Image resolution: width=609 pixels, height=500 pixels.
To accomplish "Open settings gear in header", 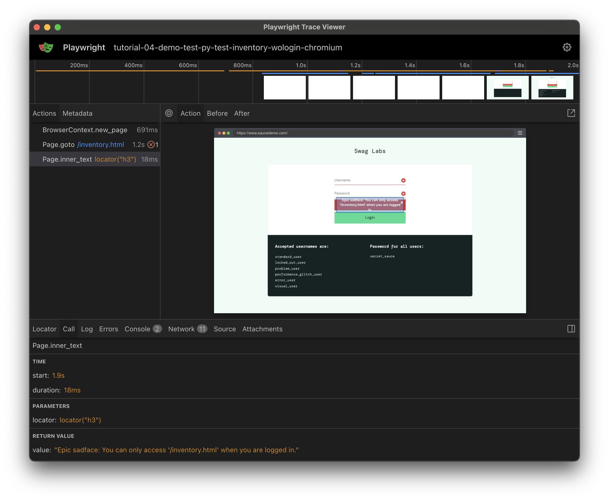I will point(567,47).
